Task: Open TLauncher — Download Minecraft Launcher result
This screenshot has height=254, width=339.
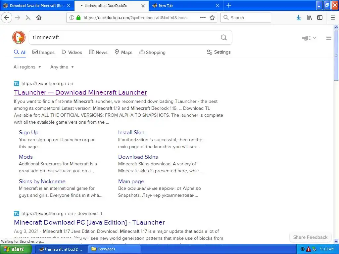Action: pyautogui.click(x=80, y=93)
